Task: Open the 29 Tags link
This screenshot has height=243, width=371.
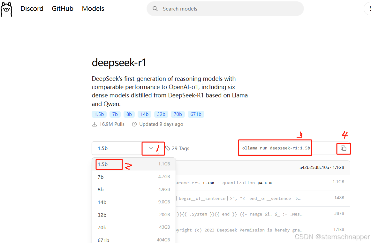Action: (x=180, y=148)
